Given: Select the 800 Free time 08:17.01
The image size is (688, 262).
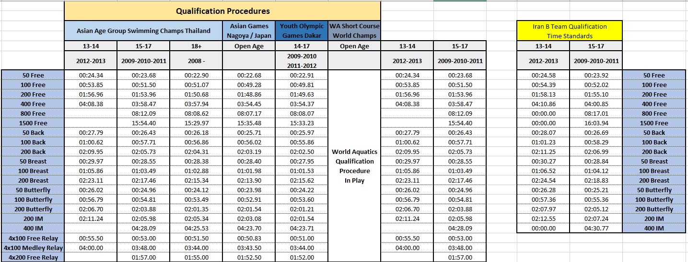Looking at the screenshot, I should (596, 113).
